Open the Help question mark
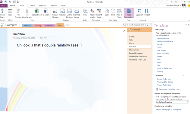Image resolution: width=190 pixels, height=114 pixels. (x=172, y=2)
